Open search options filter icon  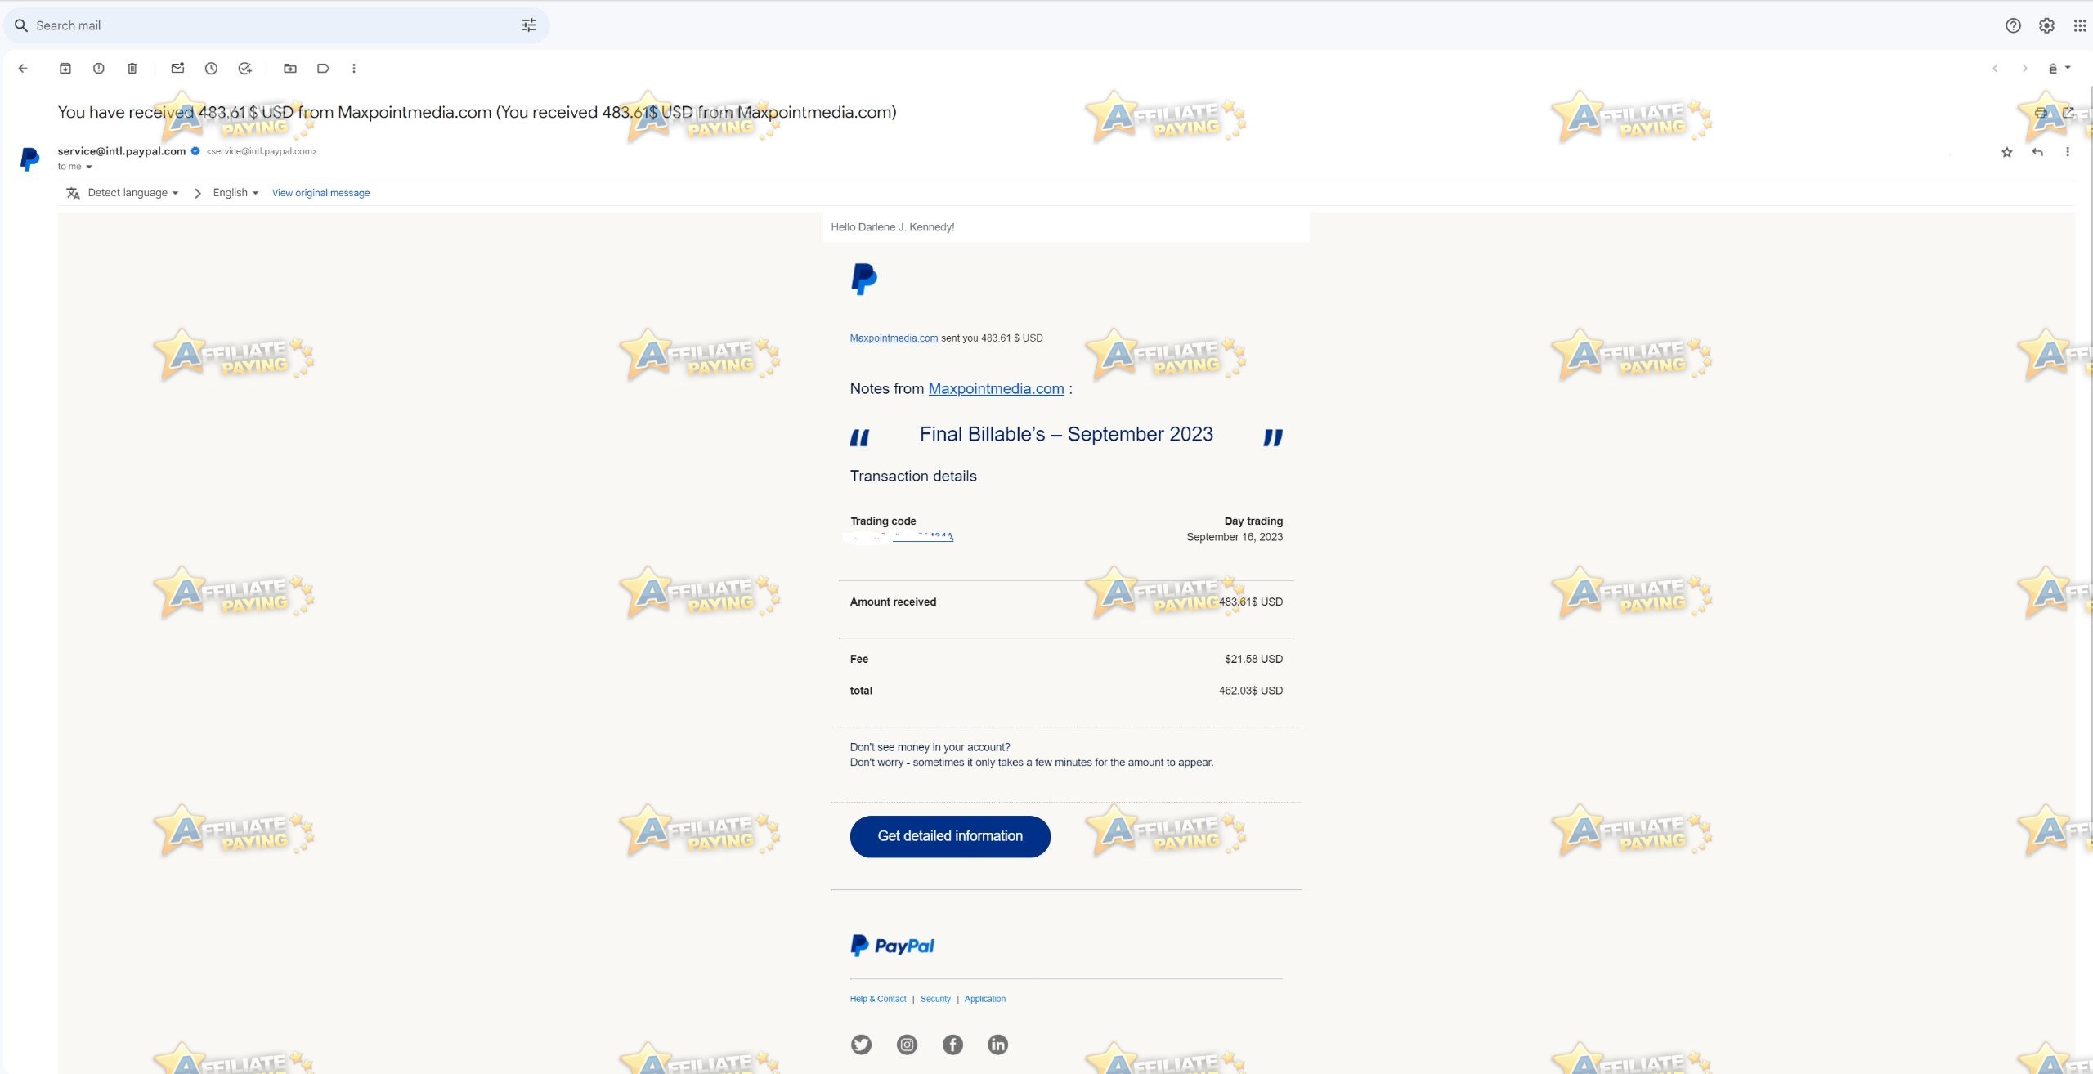529,25
